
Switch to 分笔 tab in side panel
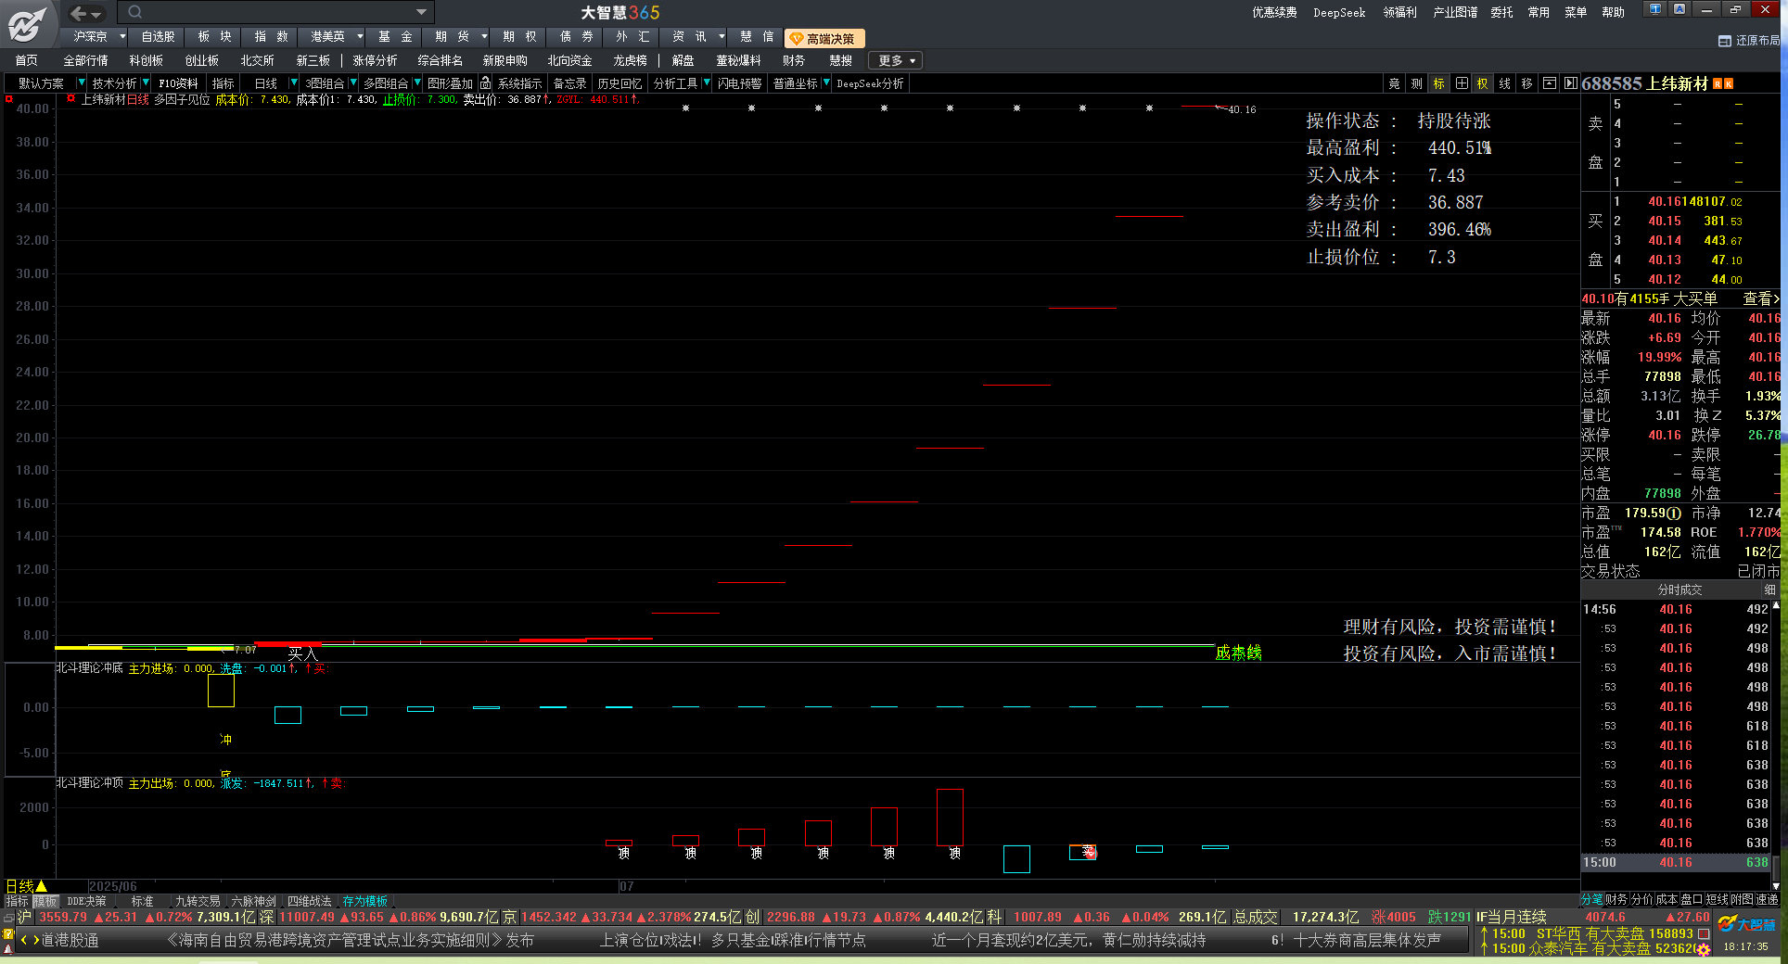pos(1591,899)
